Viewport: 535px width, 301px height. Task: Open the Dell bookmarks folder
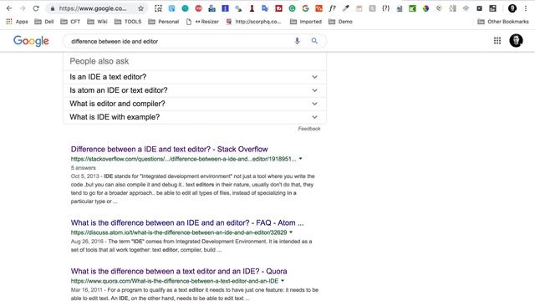(x=44, y=22)
